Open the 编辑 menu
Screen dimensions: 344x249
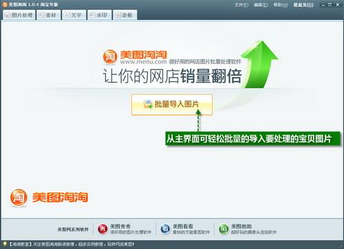click(x=261, y=5)
